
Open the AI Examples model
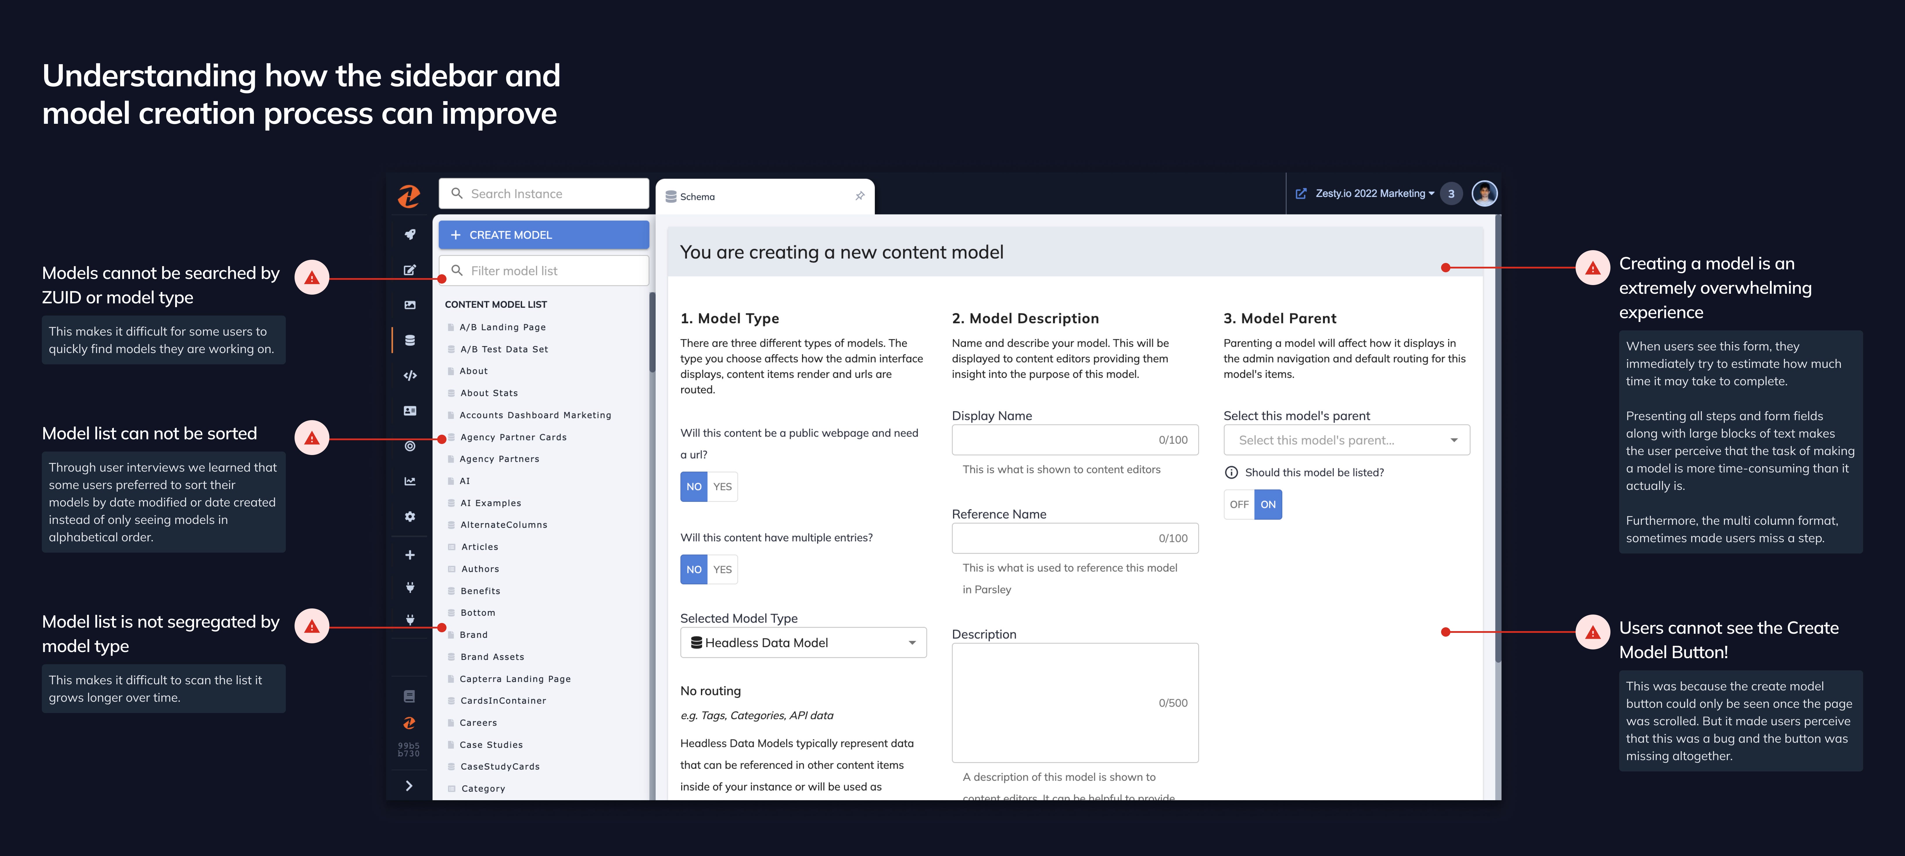click(490, 503)
